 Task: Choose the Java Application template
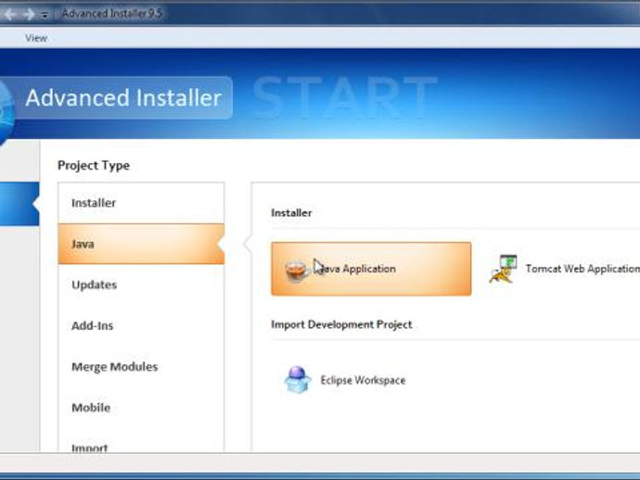[x=371, y=269]
